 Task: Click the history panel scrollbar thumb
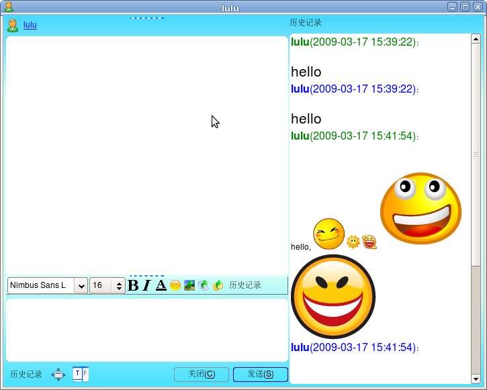pyautogui.click(x=476, y=154)
